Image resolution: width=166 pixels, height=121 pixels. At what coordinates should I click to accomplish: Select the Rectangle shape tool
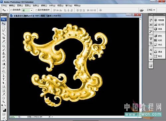click(x=4, y=86)
